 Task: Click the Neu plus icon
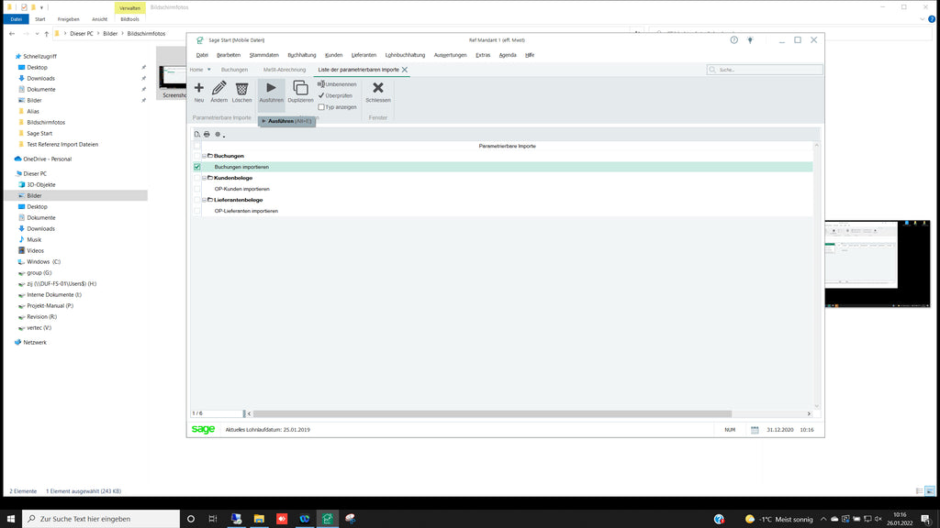pos(199,88)
